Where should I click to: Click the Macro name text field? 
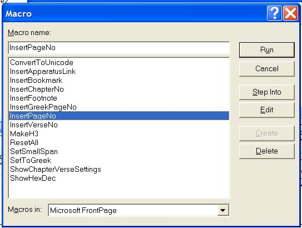pyautogui.click(x=119, y=48)
